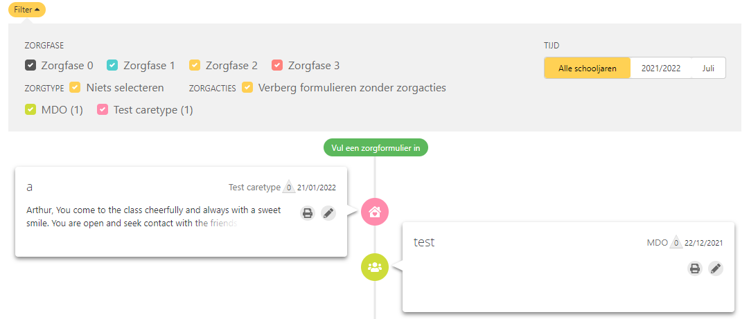Collapse the Filter panel

point(27,10)
